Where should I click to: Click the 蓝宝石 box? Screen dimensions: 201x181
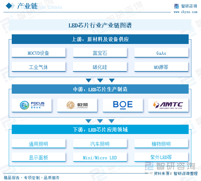(x=100, y=53)
